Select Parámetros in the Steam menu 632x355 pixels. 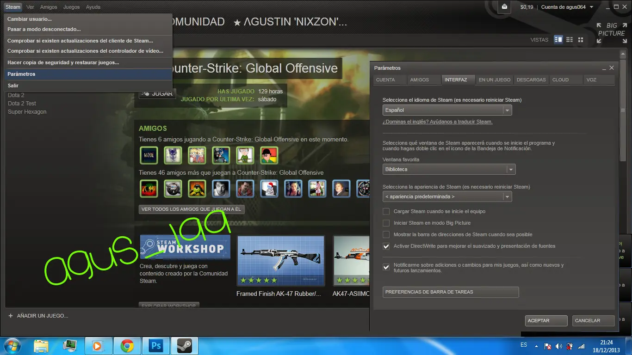pos(88,74)
